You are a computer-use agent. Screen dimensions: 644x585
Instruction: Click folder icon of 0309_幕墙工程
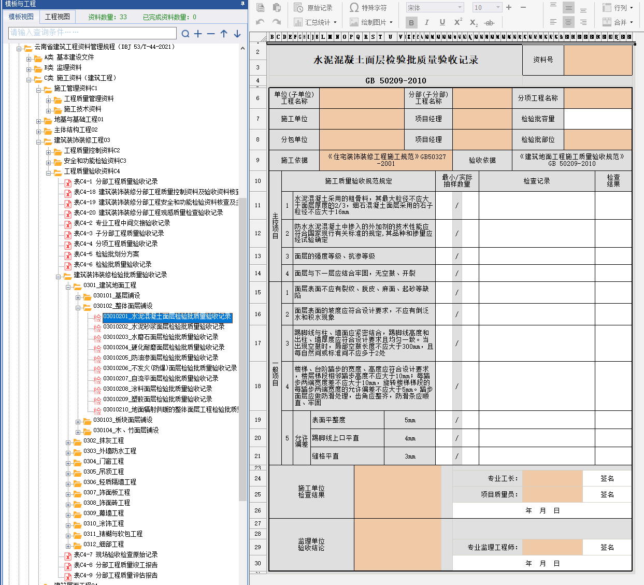[x=77, y=514]
